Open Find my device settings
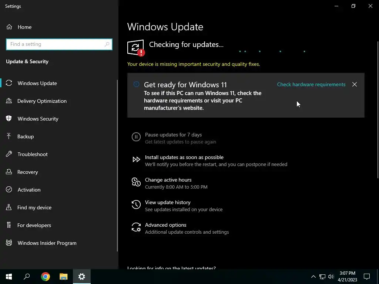 coord(59,207)
